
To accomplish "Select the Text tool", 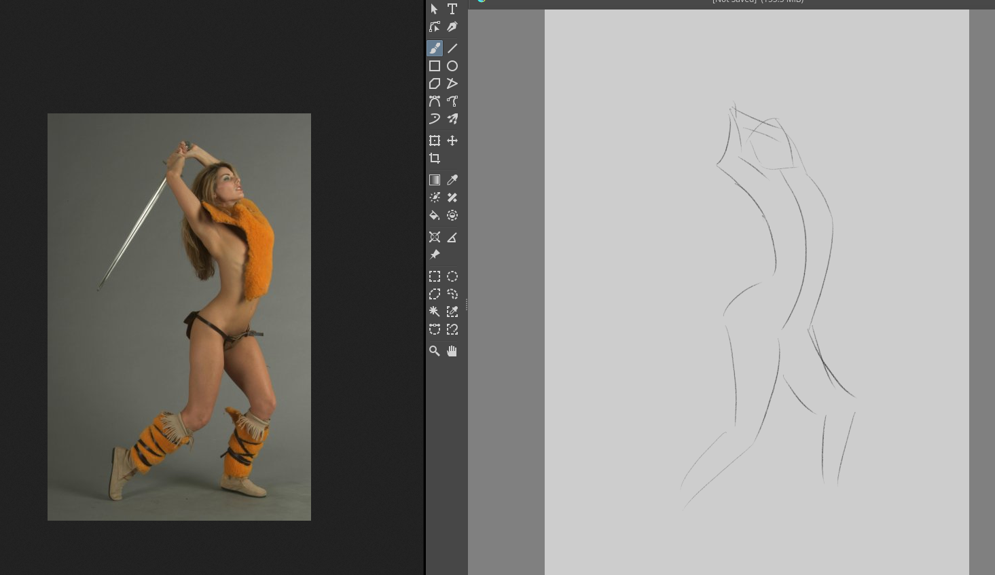I will coord(452,9).
